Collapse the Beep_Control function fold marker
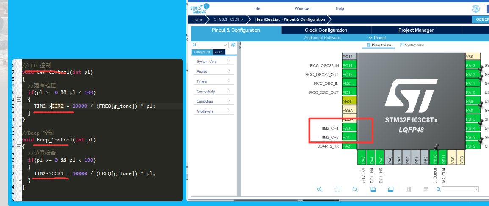 click(x=19, y=146)
